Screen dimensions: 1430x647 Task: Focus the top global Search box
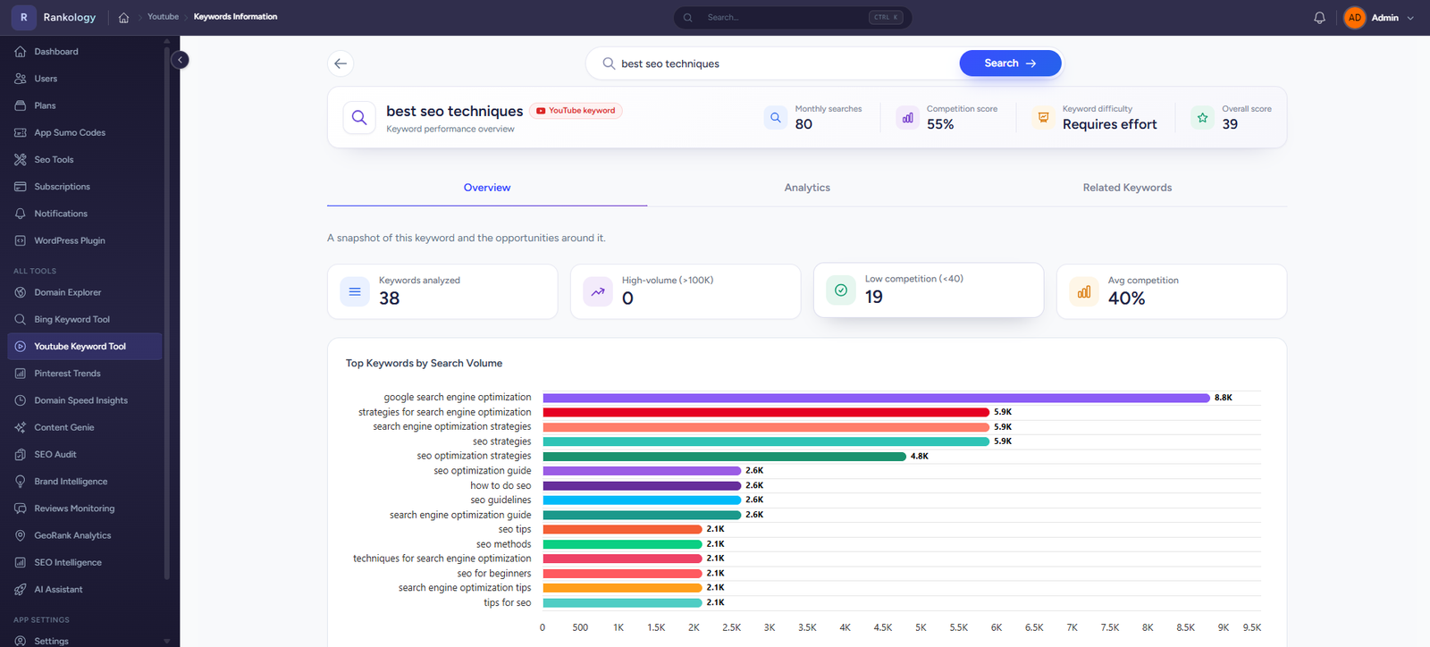click(792, 17)
